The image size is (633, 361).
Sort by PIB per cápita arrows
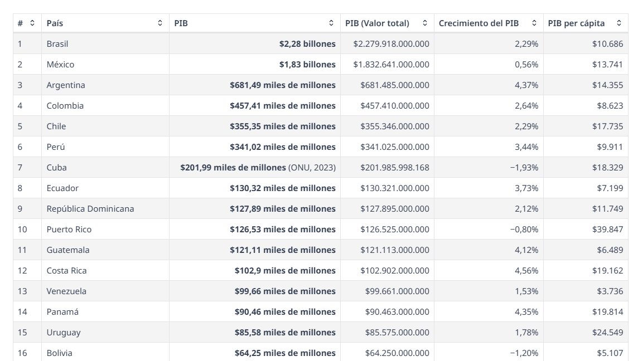point(619,23)
